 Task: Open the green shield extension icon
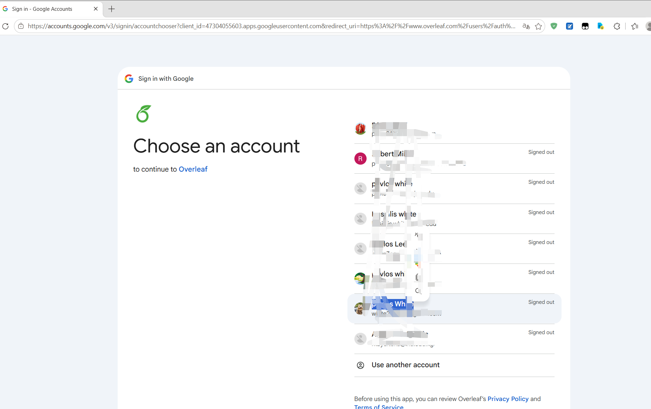pos(554,26)
